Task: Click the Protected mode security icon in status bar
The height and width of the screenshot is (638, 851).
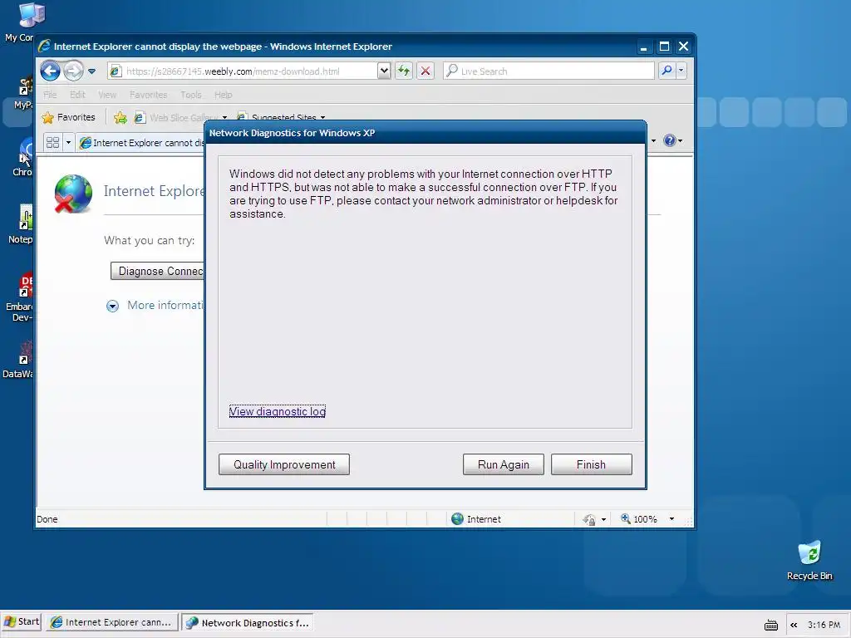Action: 589,519
